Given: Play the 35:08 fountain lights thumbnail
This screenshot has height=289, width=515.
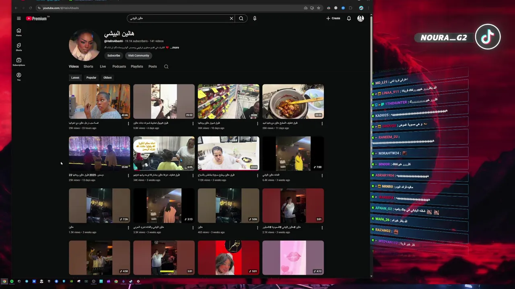Looking at the screenshot, I should (x=99, y=153).
